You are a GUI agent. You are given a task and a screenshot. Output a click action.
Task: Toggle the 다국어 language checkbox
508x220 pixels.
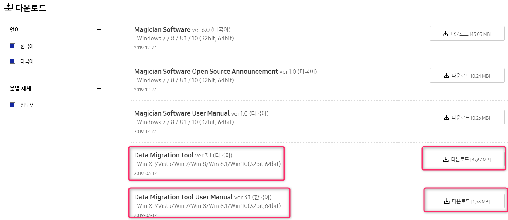pyautogui.click(x=12, y=61)
